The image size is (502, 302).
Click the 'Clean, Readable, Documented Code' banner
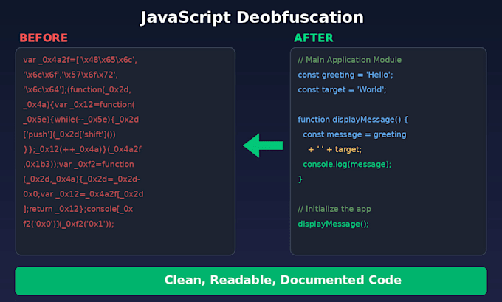click(251, 281)
